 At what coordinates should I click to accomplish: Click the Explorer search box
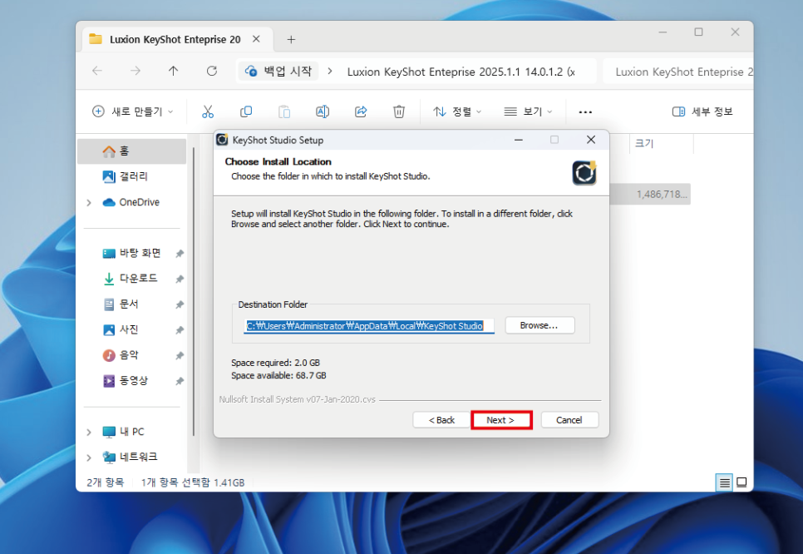pyautogui.click(x=678, y=72)
